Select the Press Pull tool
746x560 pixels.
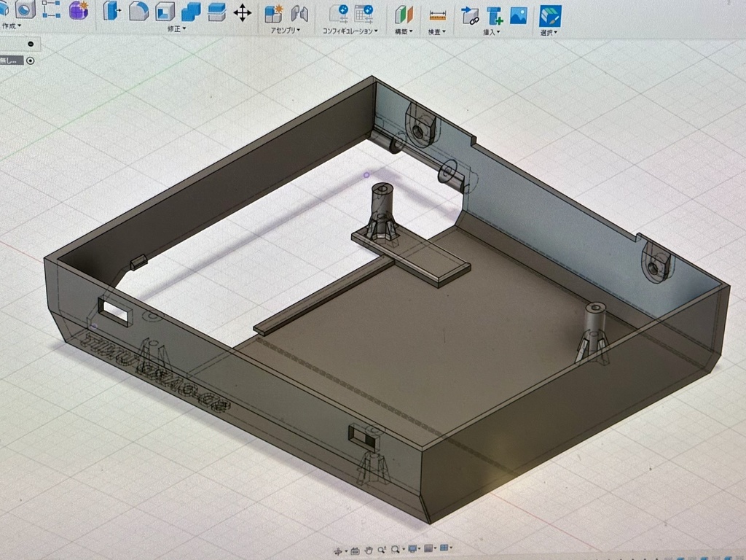coord(112,10)
